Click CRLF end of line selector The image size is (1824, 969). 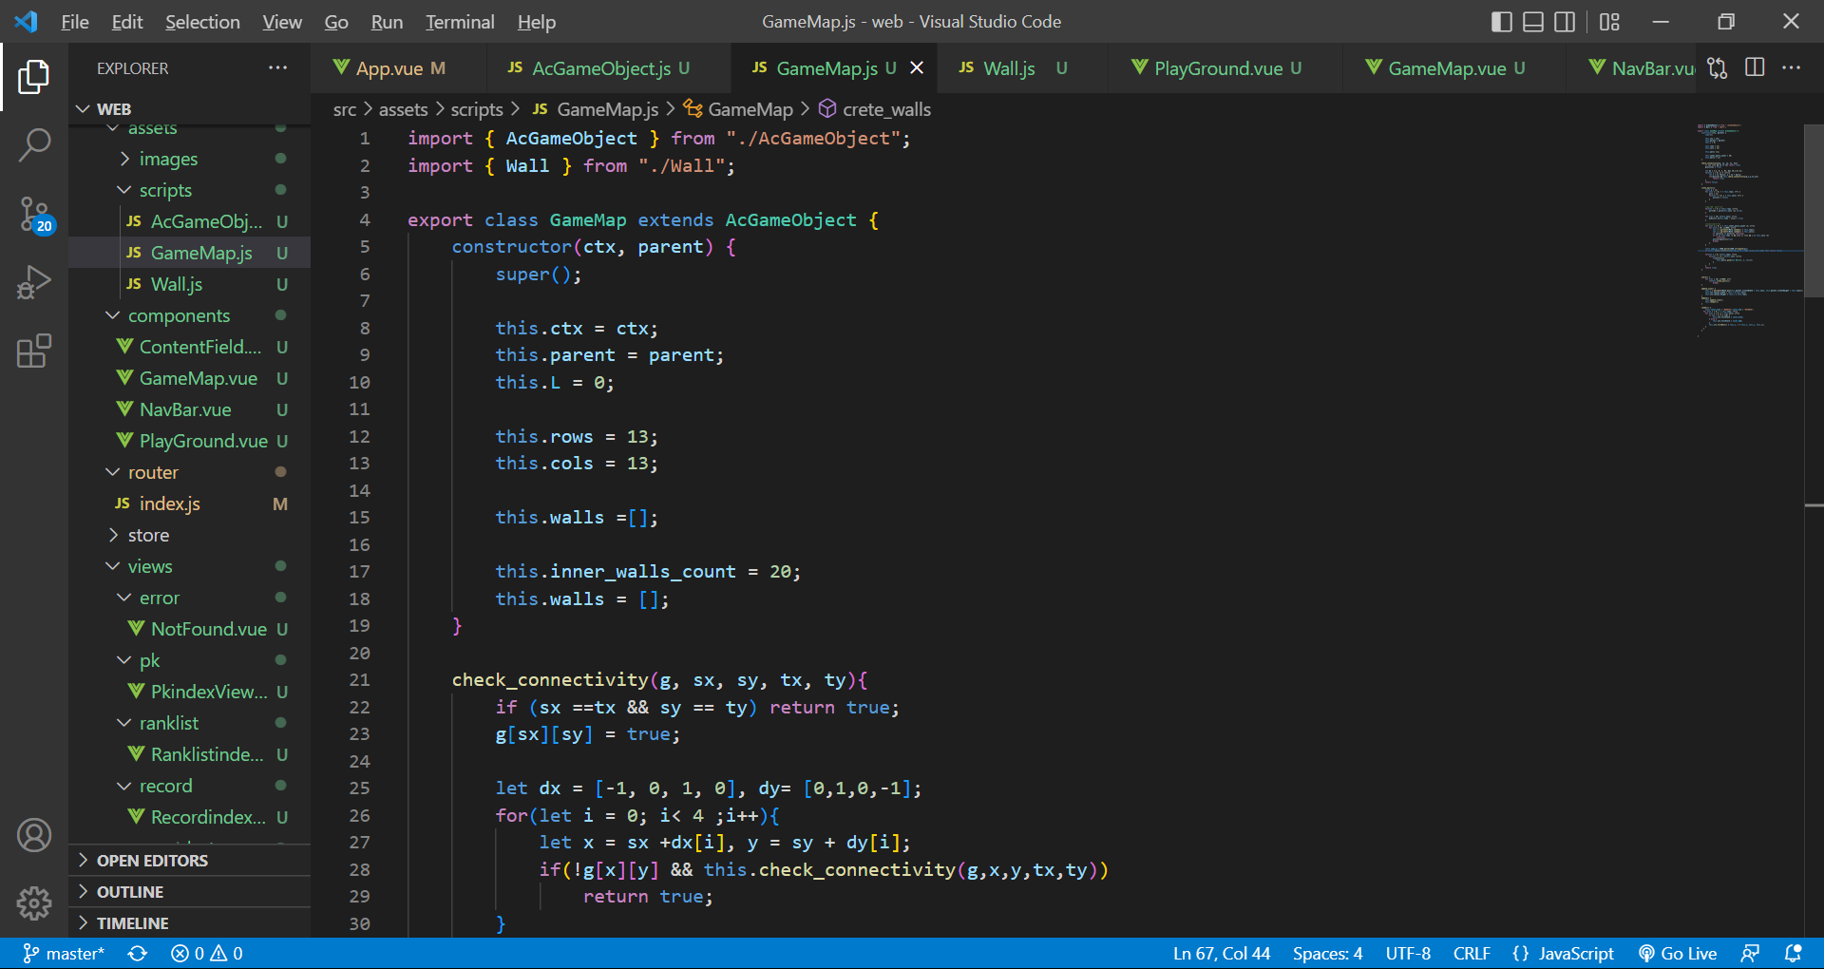(1472, 954)
